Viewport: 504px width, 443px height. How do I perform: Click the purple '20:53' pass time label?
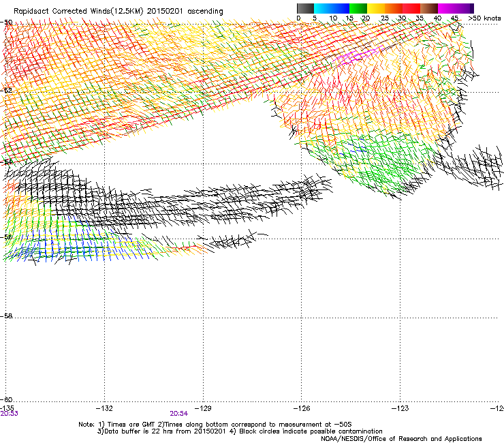[9, 414]
